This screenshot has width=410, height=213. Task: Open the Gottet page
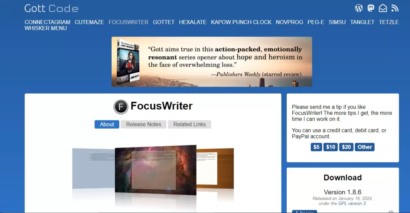(164, 22)
